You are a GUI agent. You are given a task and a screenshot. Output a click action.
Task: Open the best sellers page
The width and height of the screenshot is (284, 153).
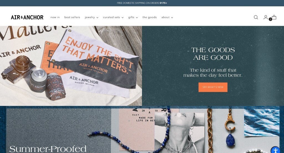pyautogui.click(x=72, y=17)
